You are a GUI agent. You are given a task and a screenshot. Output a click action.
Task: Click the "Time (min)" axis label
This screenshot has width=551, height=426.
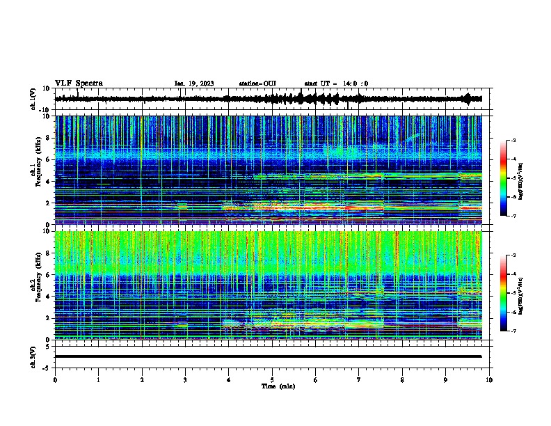(278, 386)
